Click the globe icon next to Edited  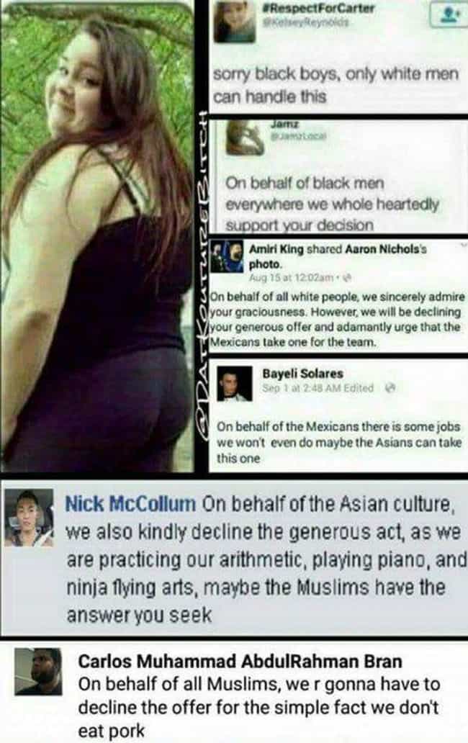coord(390,388)
